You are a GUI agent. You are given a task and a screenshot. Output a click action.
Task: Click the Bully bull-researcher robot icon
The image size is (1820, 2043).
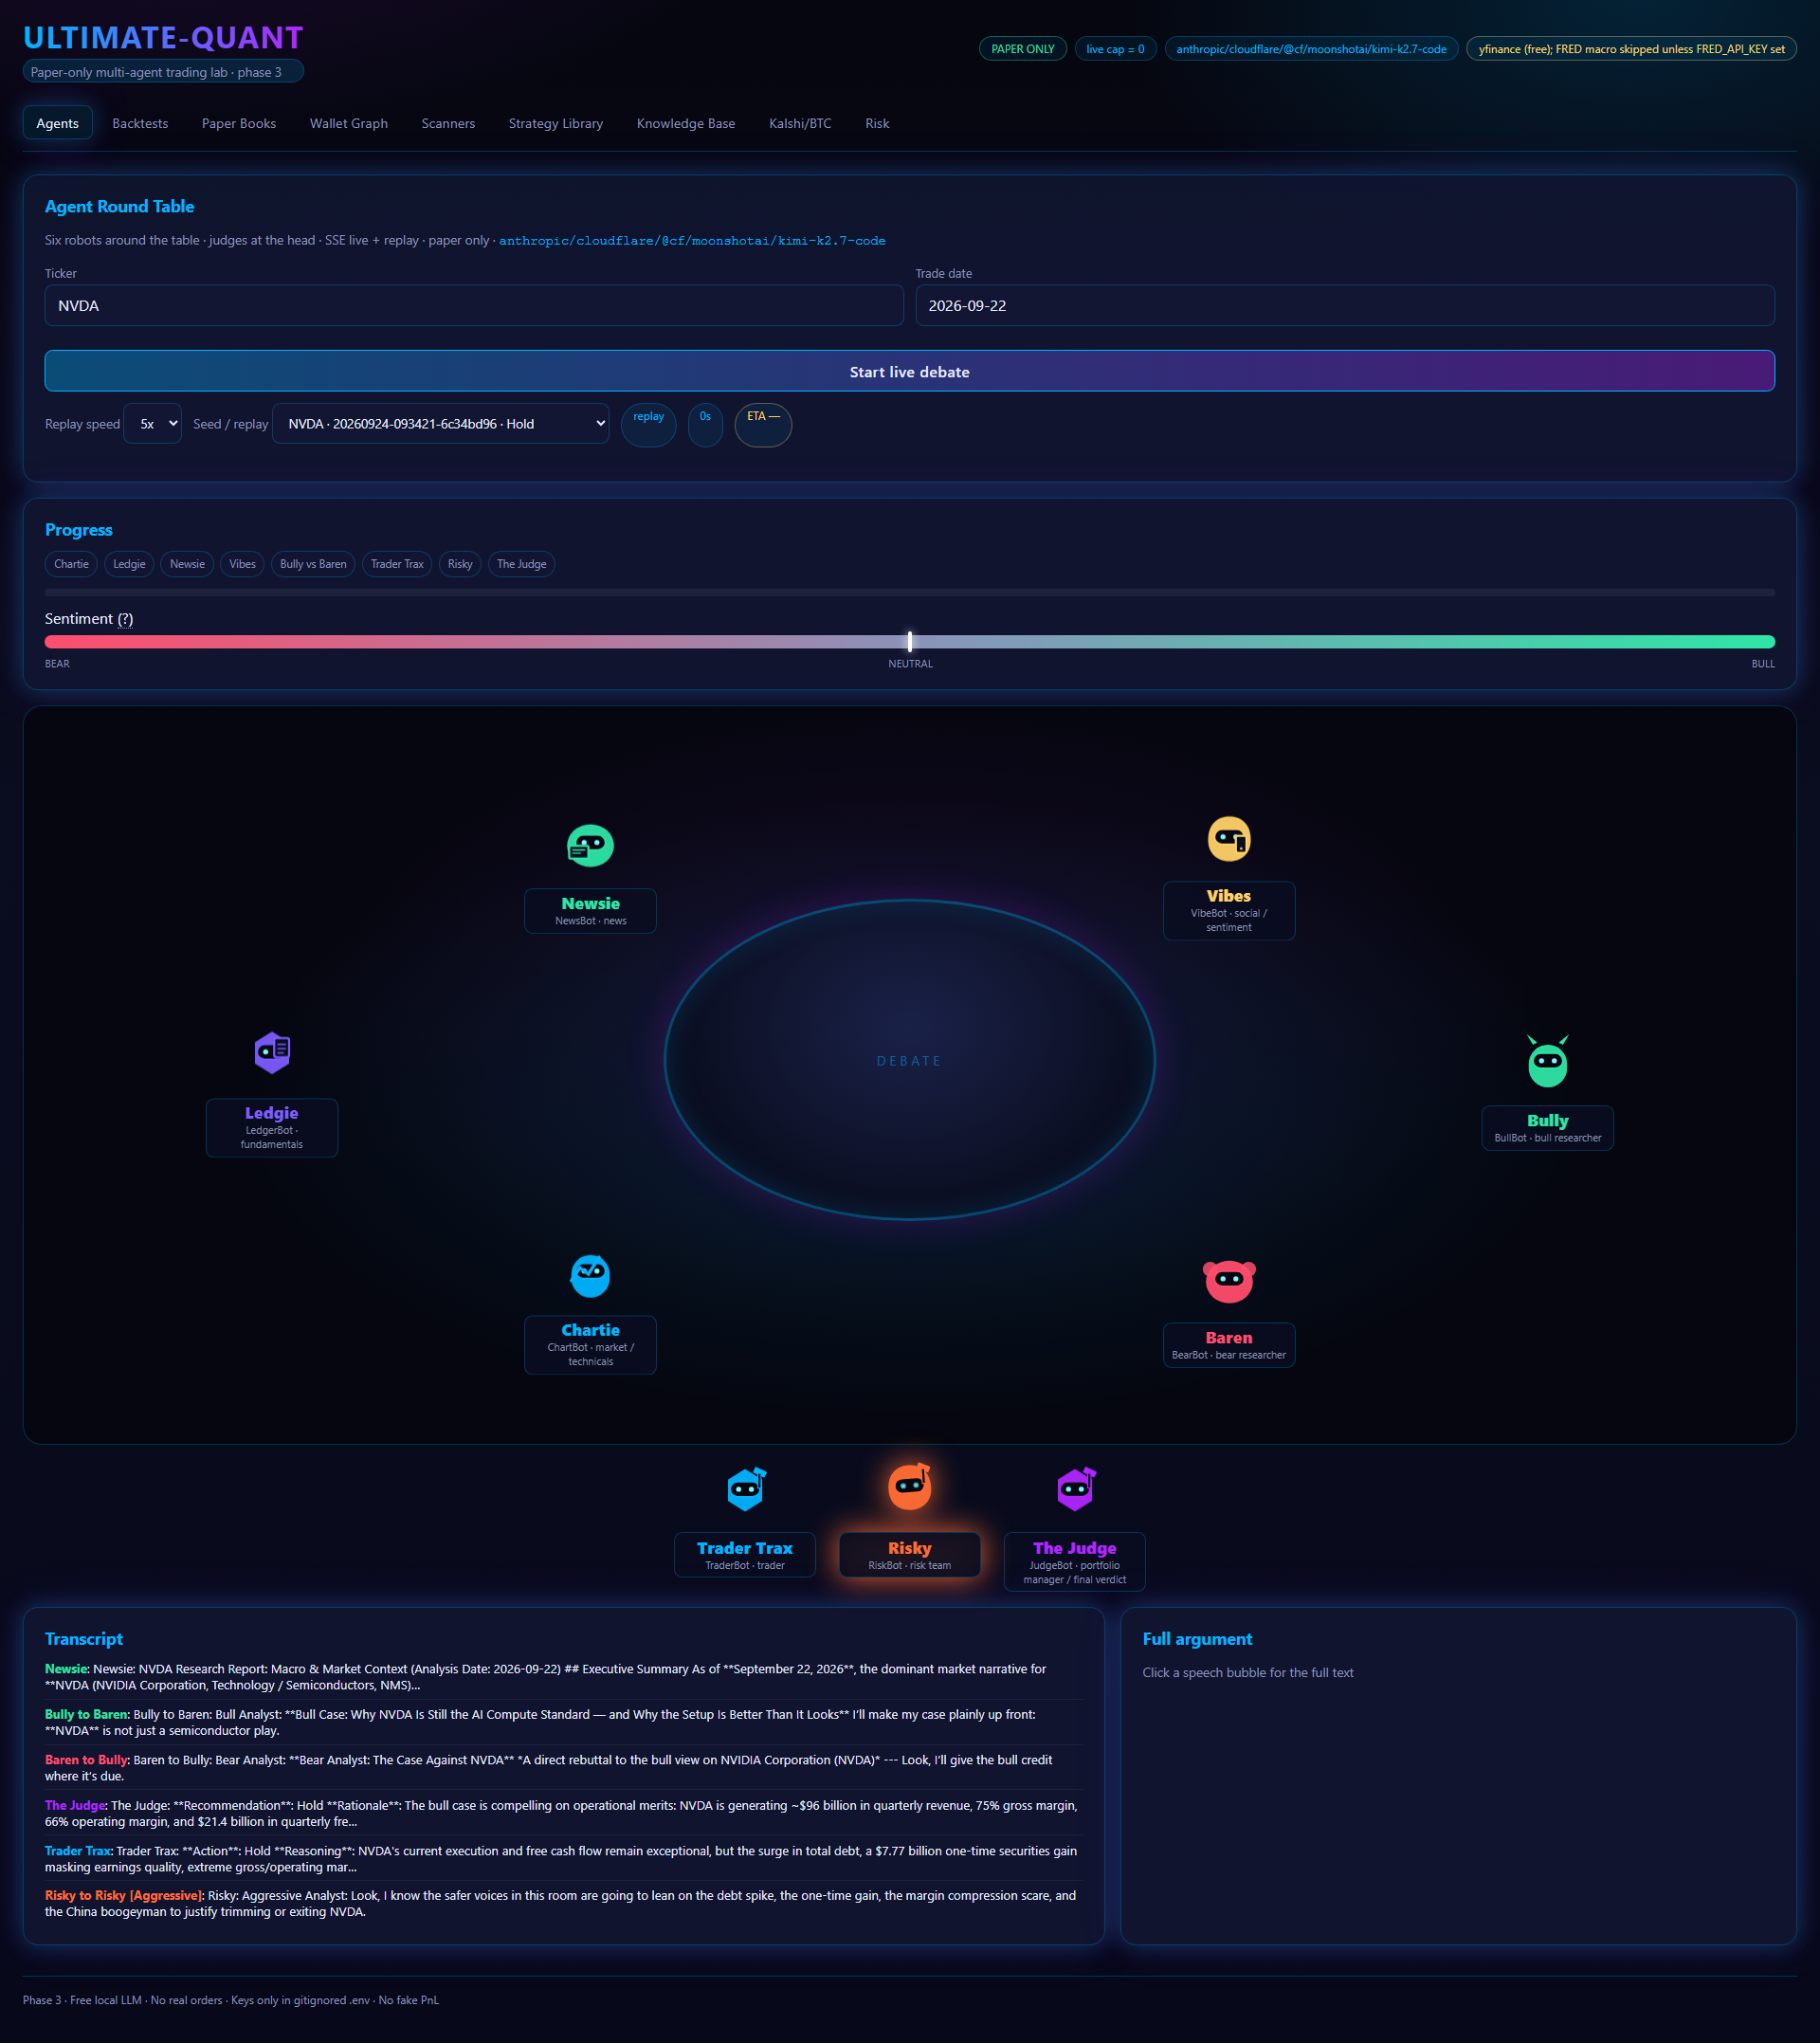point(1547,1061)
